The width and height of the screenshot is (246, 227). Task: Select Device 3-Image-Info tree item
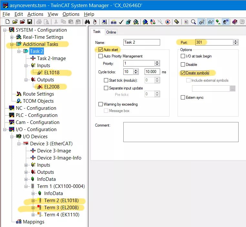pyautogui.click(x=59, y=158)
